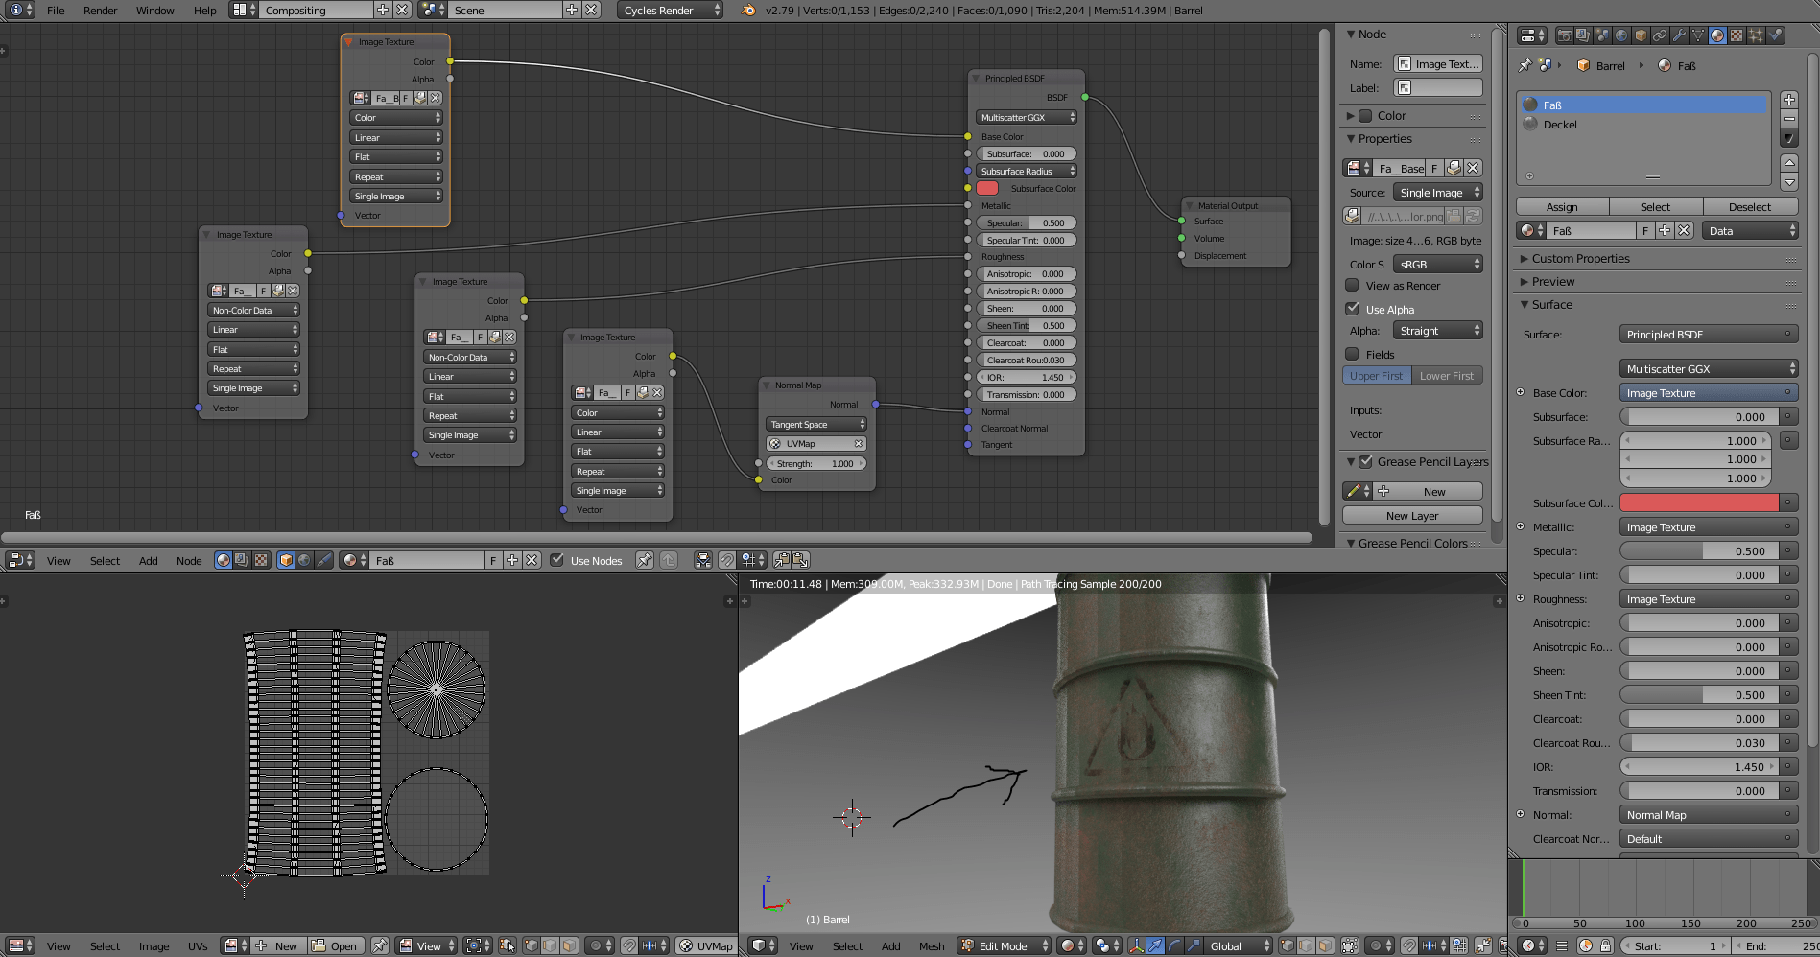Open the Render properties camera tab

click(1565, 35)
